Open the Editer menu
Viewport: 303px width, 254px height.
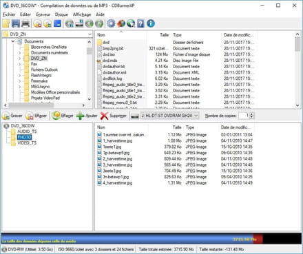coord(25,14)
